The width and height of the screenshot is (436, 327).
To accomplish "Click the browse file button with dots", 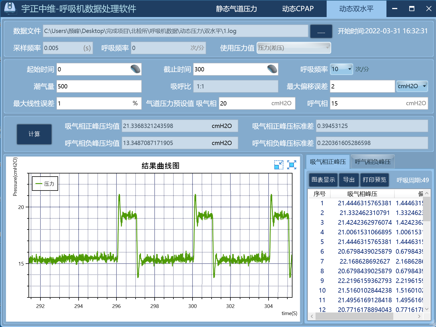I will [321, 31].
